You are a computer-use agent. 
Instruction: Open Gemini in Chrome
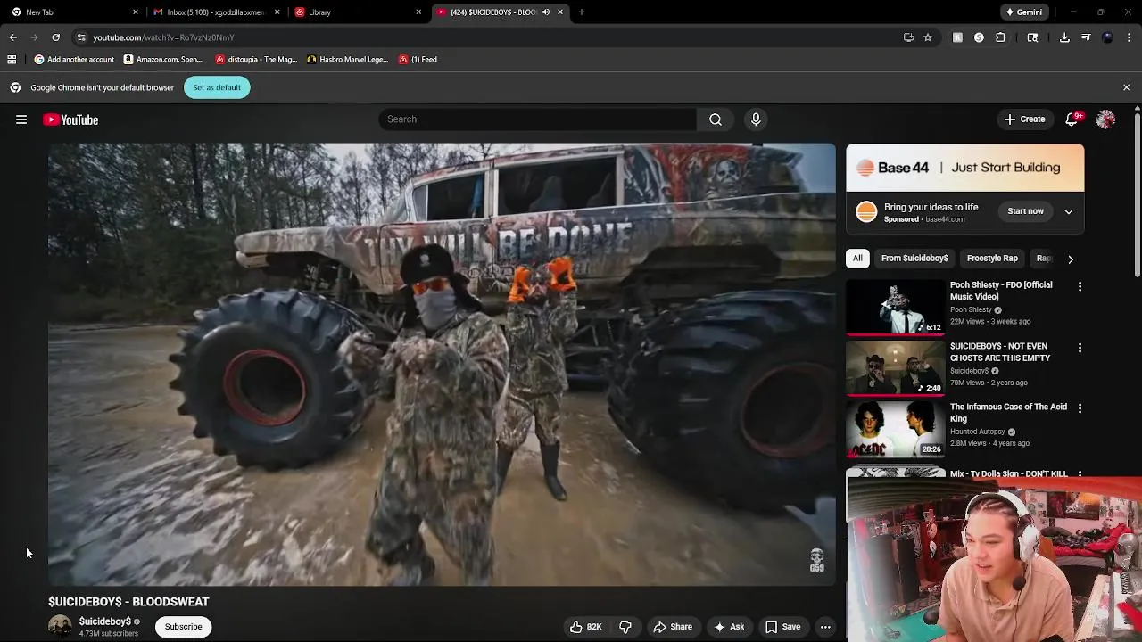point(1023,12)
